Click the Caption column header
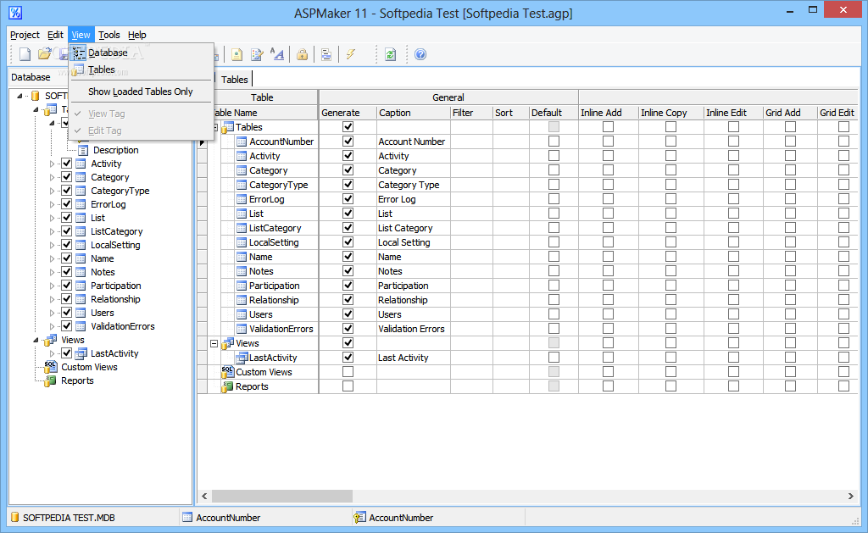This screenshot has width=868, height=533. coord(414,113)
